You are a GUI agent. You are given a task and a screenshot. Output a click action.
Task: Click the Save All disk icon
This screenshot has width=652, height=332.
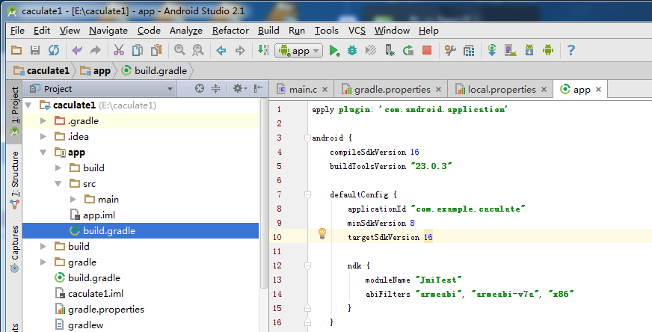pos(35,50)
